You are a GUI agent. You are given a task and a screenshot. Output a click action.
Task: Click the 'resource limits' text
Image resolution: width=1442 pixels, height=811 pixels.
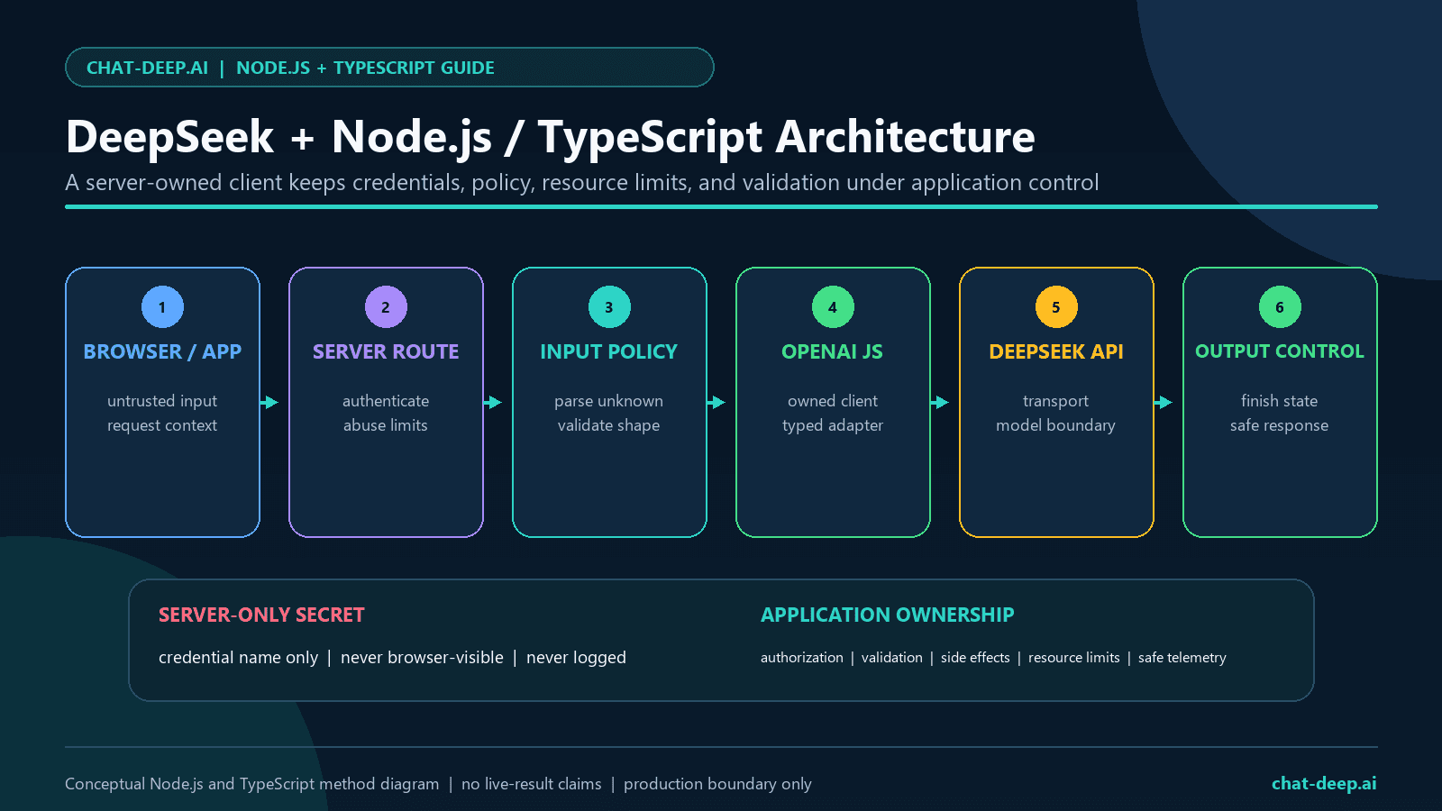pos(1074,658)
